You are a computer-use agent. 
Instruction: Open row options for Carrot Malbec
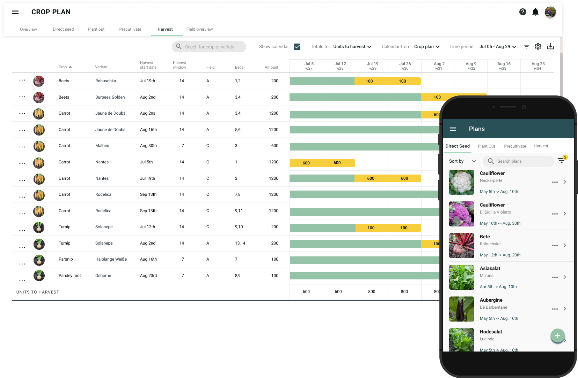pos(22,147)
